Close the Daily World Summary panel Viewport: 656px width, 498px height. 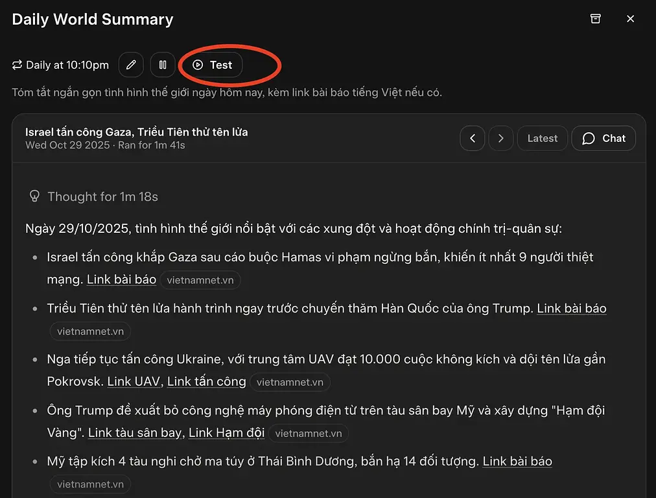coord(630,19)
